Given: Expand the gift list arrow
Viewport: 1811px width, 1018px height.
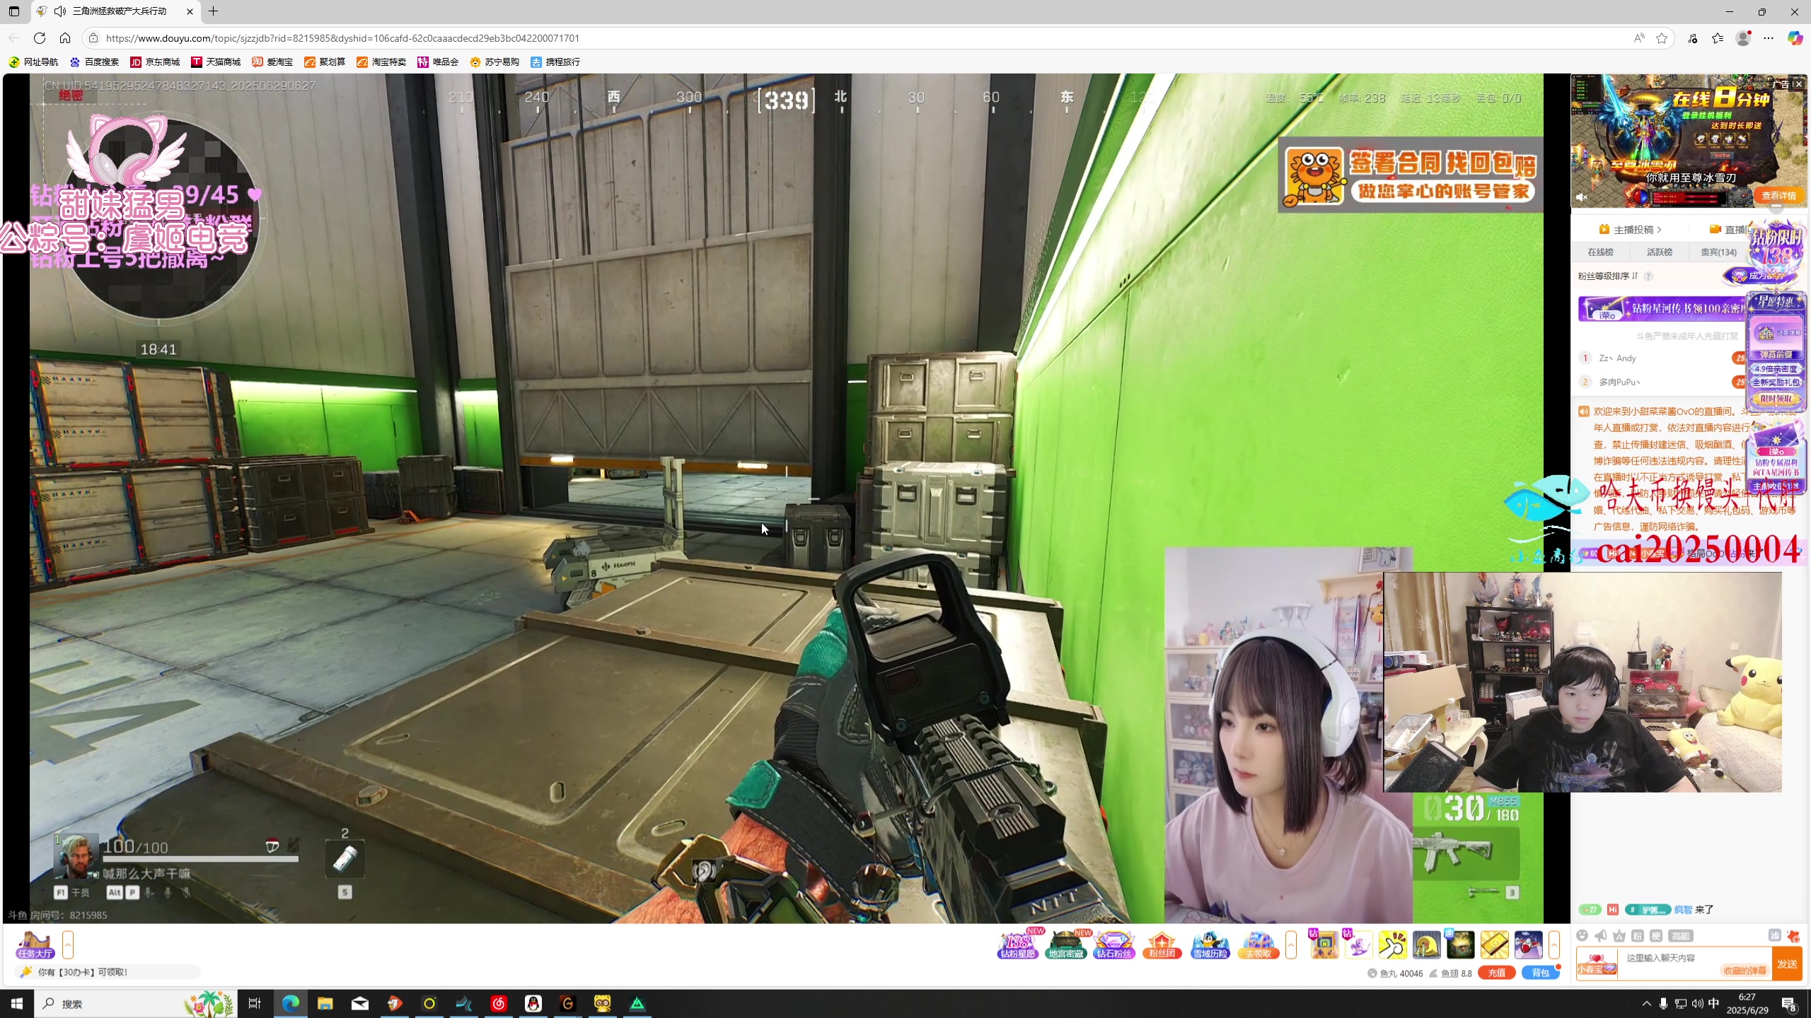Looking at the screenshot, I should [1554, 944].
